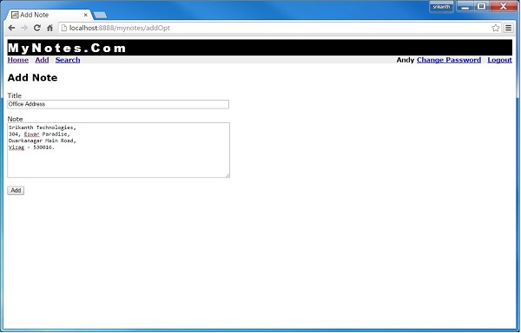
Task: Open the Chrome hamburger menu
Action: tap(508, 28)
